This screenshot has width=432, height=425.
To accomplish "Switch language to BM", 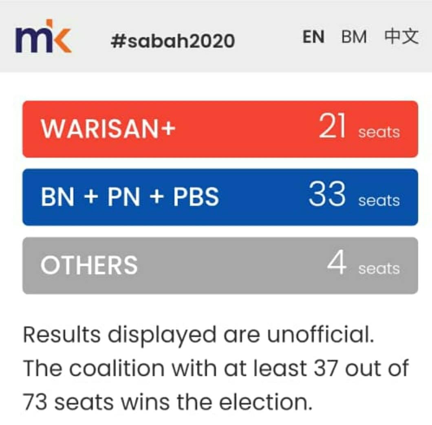I will pyautogui.click(x=354, y=37).
